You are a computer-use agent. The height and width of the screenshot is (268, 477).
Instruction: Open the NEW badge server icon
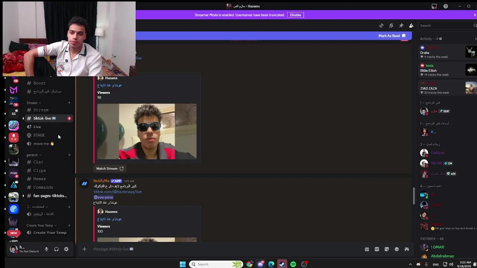tap(13, 233)
